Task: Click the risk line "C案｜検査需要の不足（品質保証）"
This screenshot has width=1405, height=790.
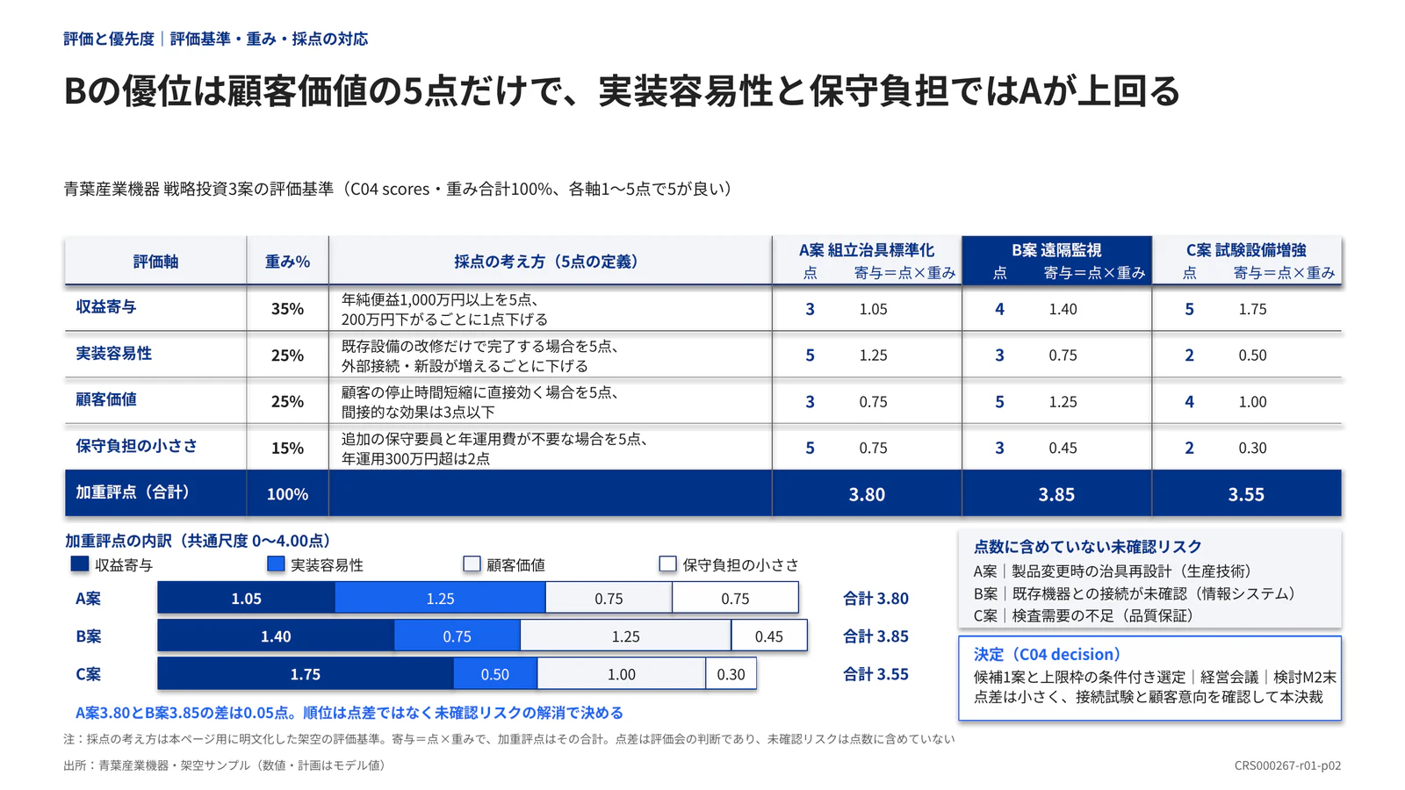Action: coord(1084,615)
